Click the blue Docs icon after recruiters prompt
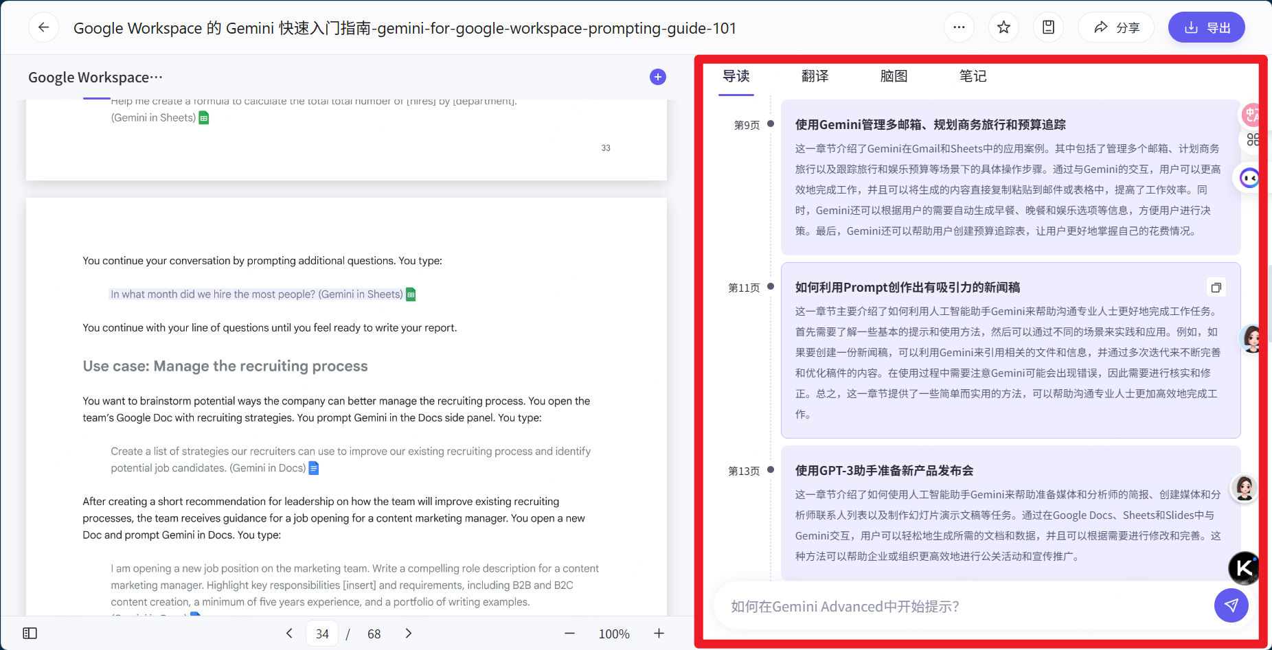Viewport: 1272px width, 650px height. click(314, 468)
